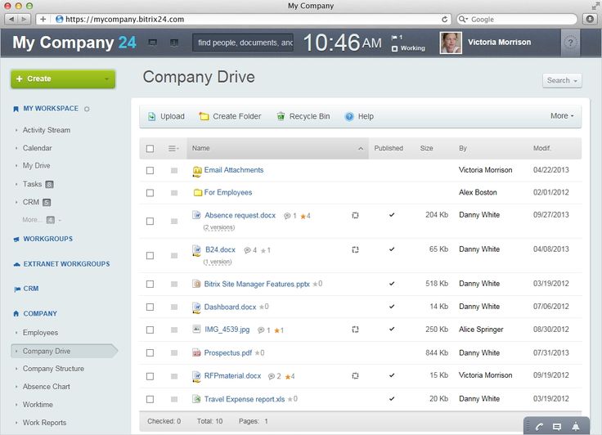
Task: Open the Absence request.docx file link
Action: [x=240, y=215]
